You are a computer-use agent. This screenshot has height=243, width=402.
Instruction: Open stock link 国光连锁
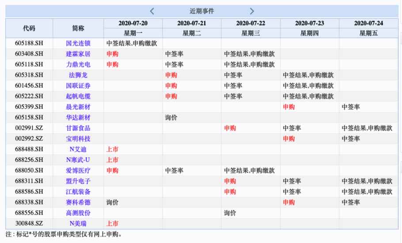[x=78, y=43]
